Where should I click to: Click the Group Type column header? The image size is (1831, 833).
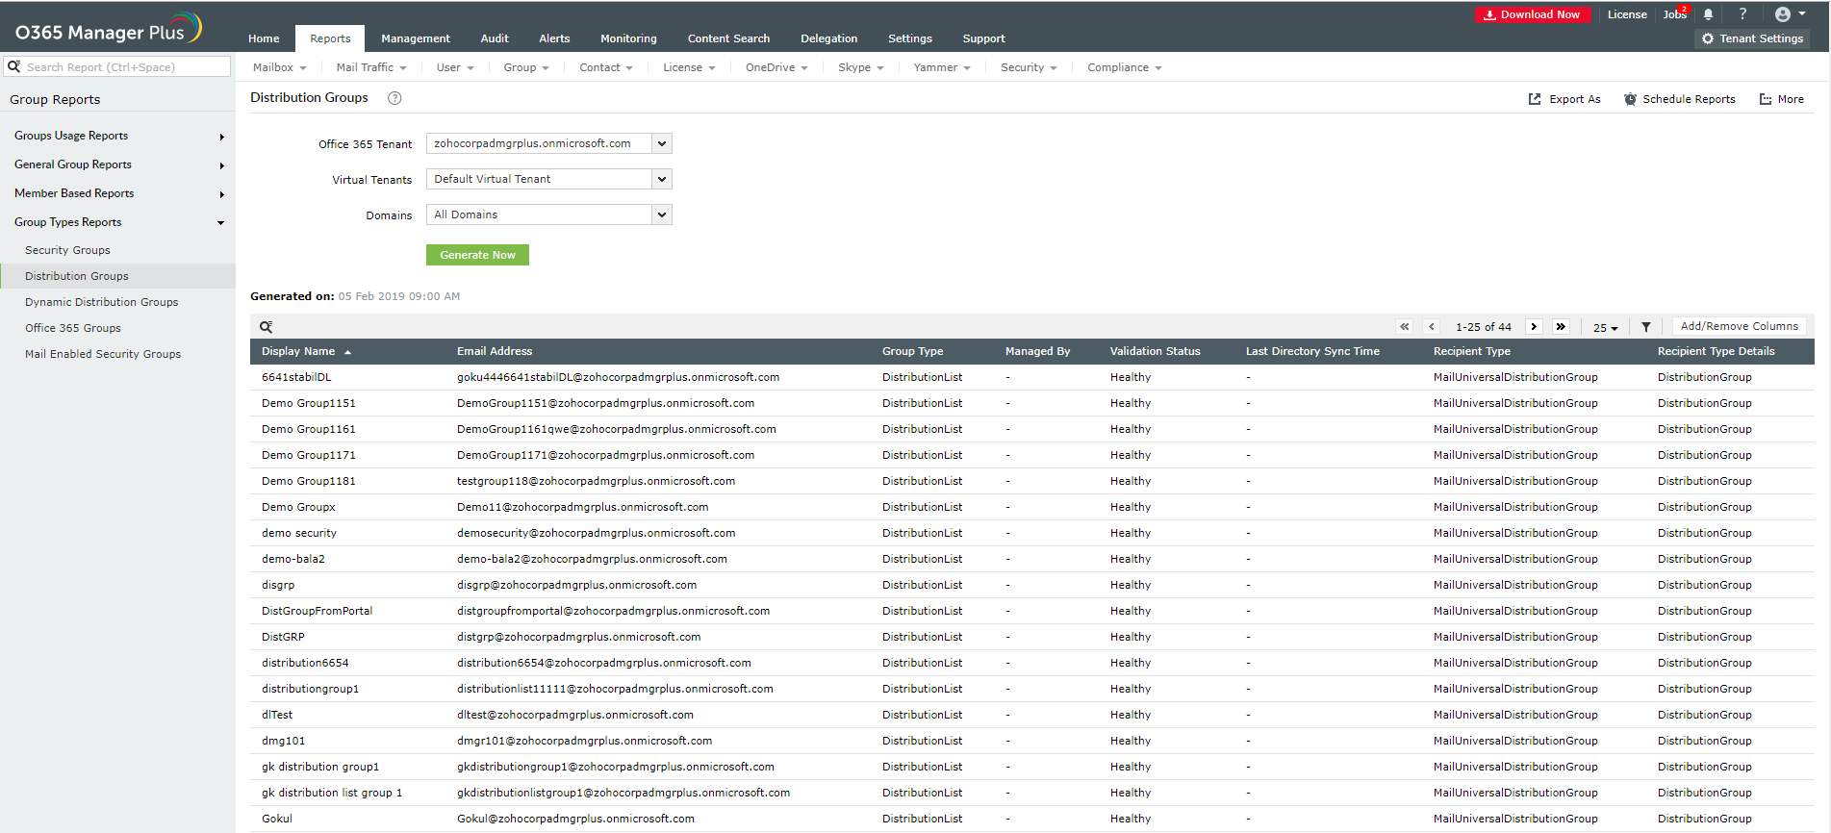912,351
